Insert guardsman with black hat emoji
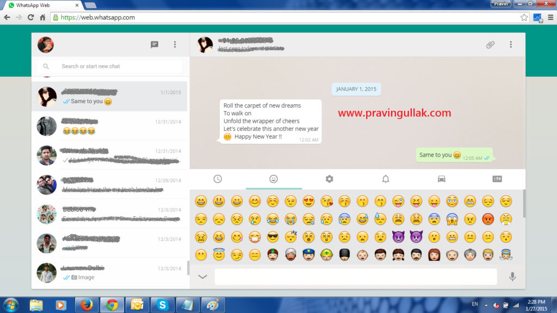The height and width of the screenshot is (313, 557). 344,254
